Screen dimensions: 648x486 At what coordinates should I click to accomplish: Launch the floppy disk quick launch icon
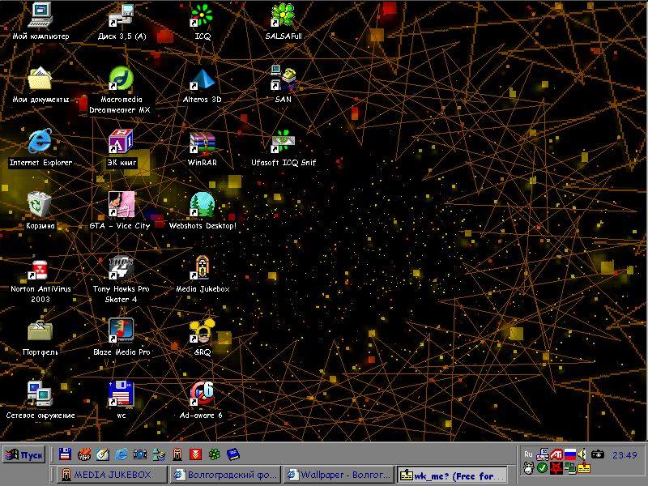tap(65, 454)
